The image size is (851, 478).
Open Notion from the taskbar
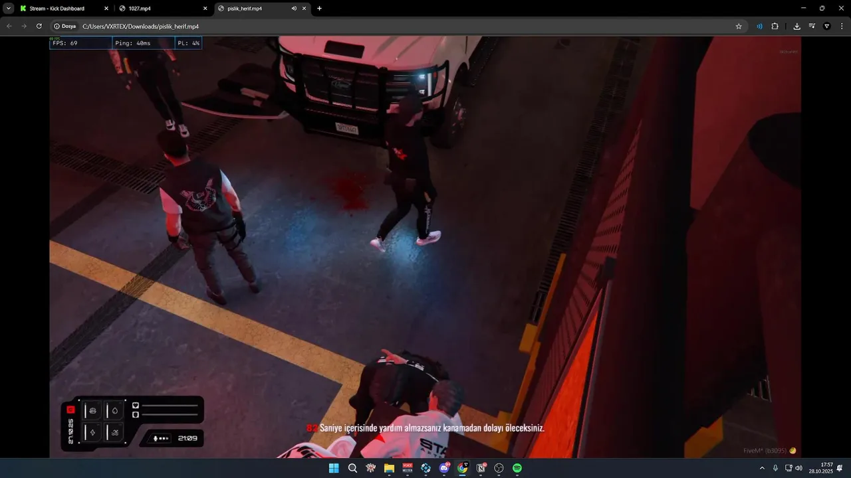click(x=481, y=468)
